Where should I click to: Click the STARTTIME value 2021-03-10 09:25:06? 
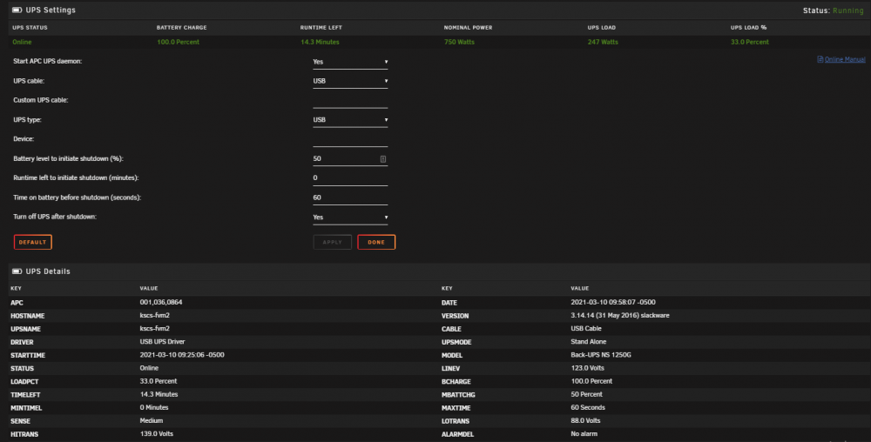click(182, 355)
